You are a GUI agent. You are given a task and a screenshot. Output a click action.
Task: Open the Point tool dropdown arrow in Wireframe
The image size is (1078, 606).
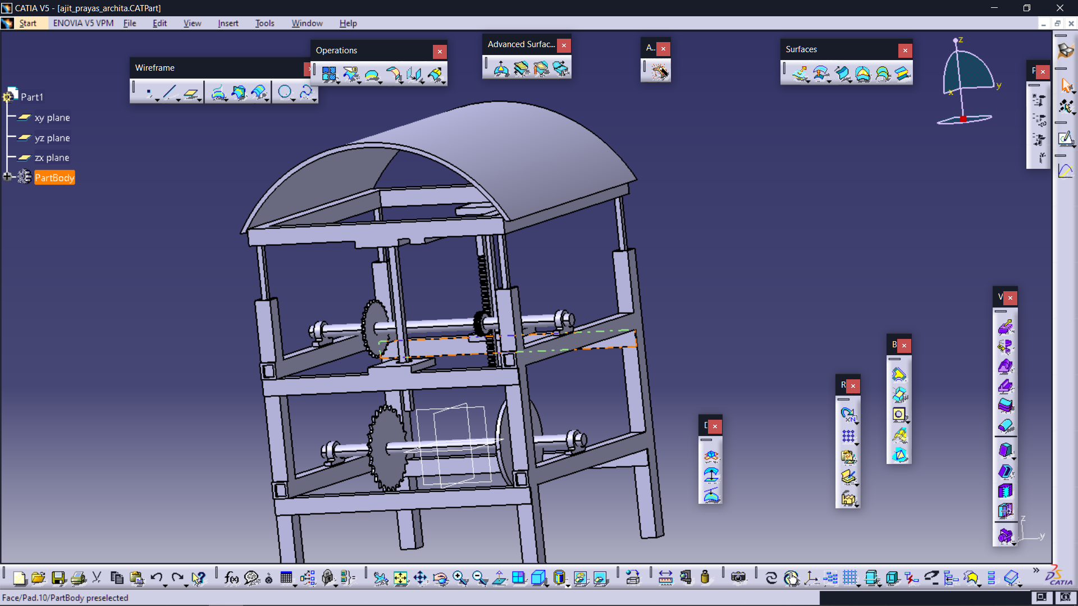(157, 100)
